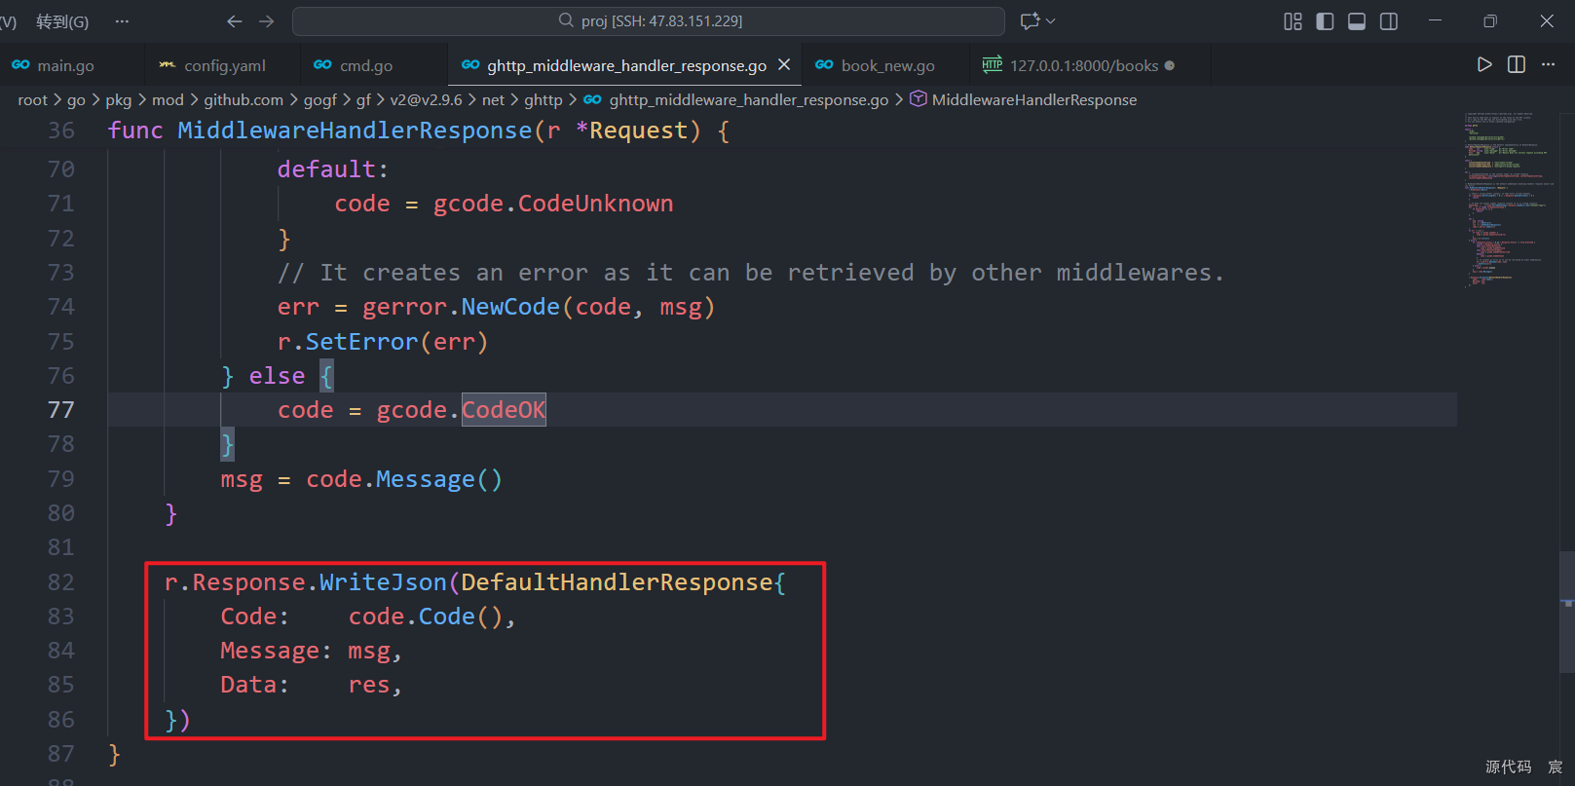Run the file with the play icon
The height and width of the screenshot is (786, 1575).
tap(1484, 64)
